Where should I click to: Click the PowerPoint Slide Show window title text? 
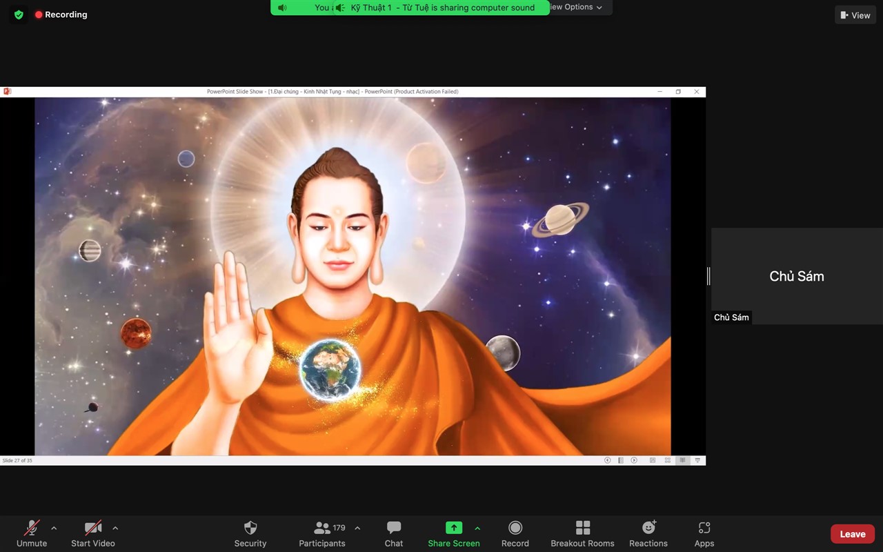(333, 91)
